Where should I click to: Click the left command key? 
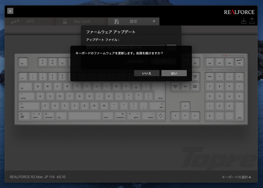coord(49,116)
